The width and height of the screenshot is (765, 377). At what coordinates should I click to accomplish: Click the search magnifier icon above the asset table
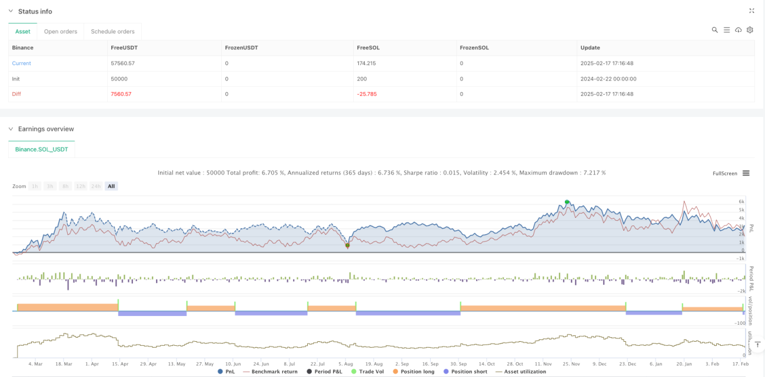(x=714, y=30)
